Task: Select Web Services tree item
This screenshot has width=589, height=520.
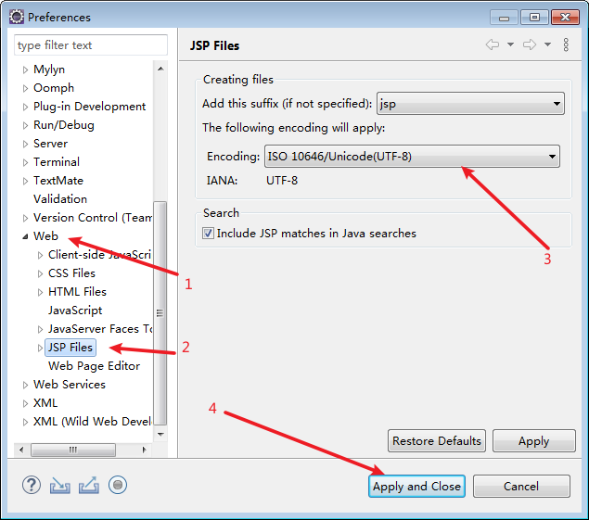Action: (x=70, y=385)
